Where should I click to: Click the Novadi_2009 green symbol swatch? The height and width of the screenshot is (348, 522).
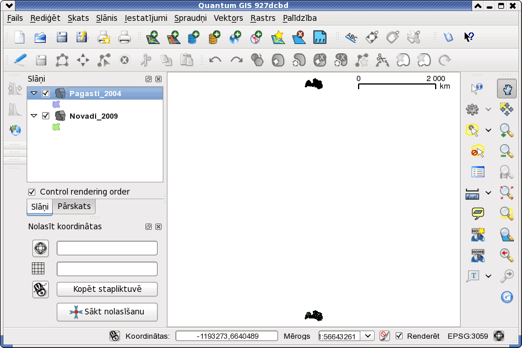(56, 127)
